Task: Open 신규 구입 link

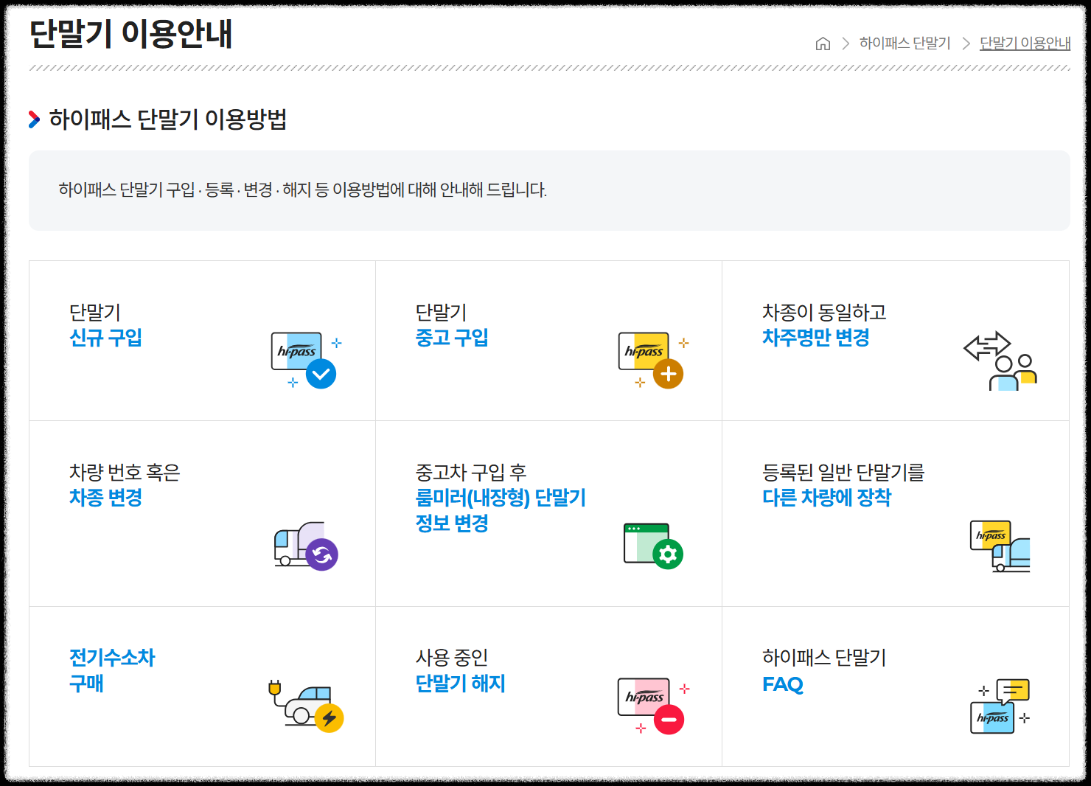Action: (105, 338)
